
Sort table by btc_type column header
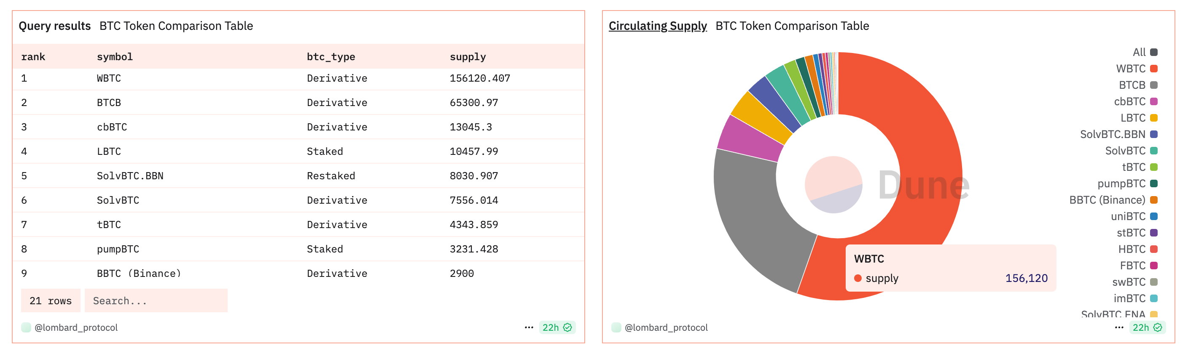pos(331,57)
